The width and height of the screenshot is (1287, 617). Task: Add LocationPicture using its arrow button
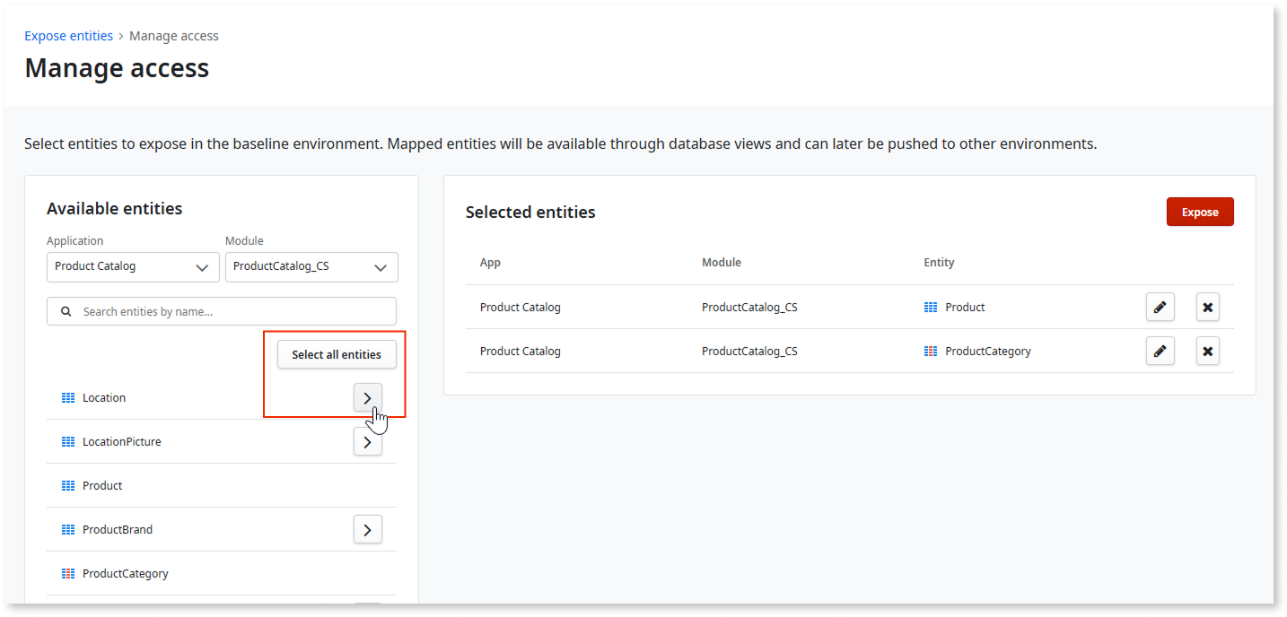(367, 441)
